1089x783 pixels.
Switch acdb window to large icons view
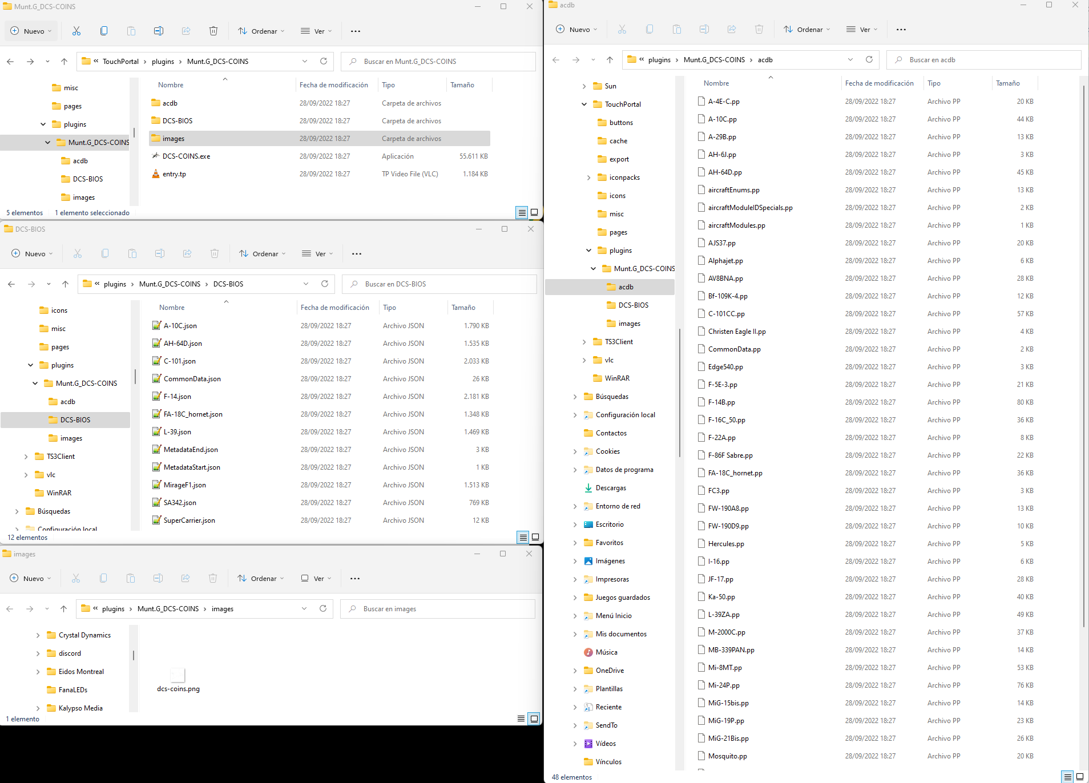(x=1080, y=777)
